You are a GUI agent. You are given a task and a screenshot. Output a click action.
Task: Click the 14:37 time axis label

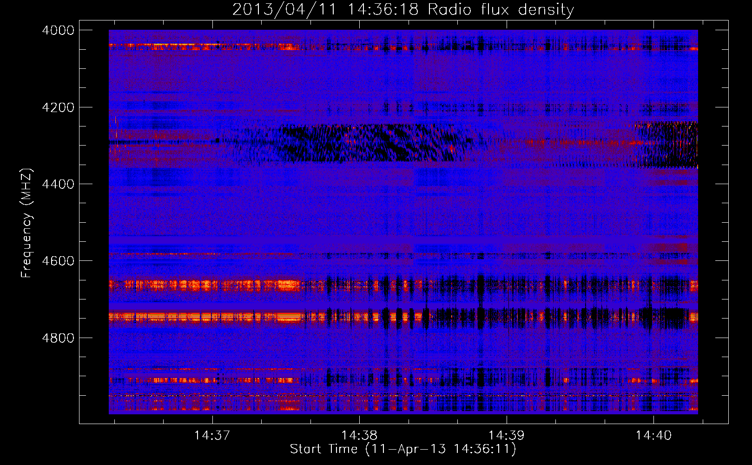click(x=212, y=436)
